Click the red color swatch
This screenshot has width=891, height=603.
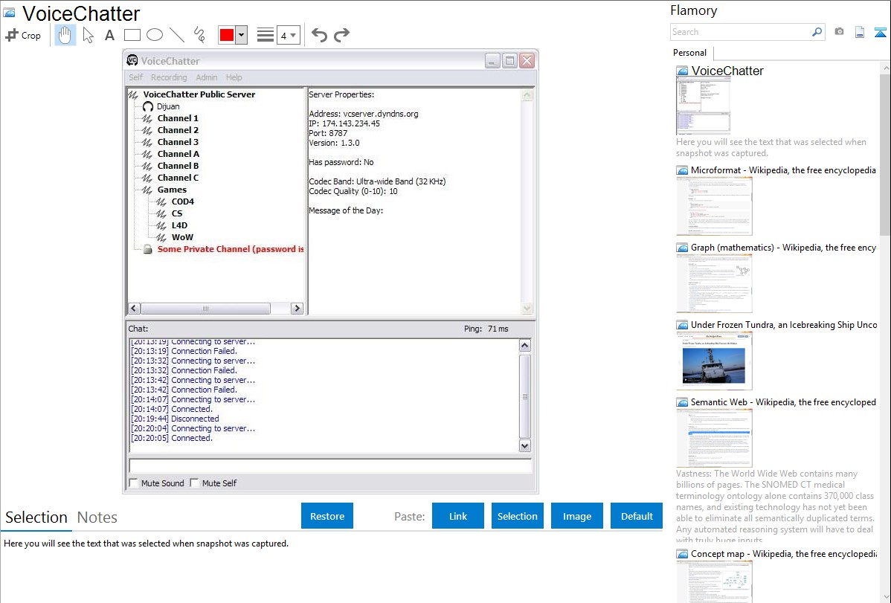(x=227, y=35)
